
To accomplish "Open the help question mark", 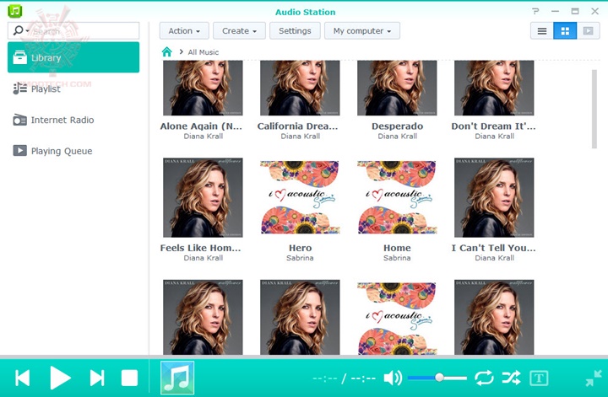I will 535,12.
